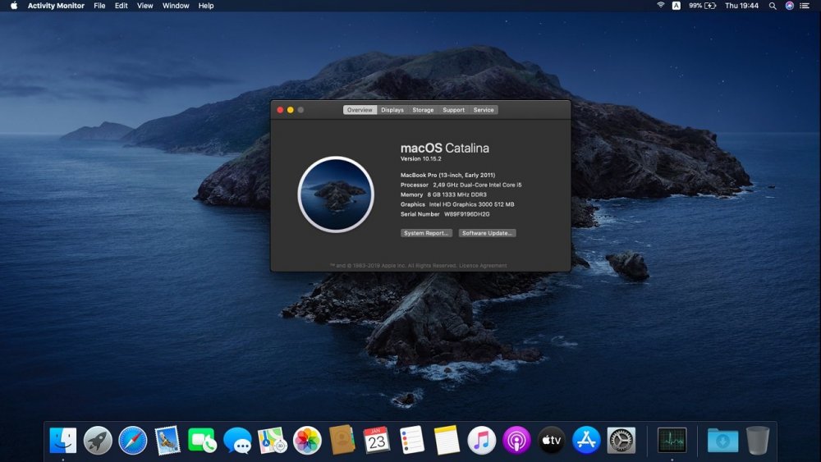
Task: Open Photos colorful flower icon
Action: coord(307,440)
